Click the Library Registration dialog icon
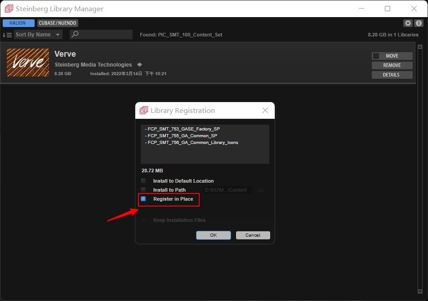Viewport: 428px width, 301px height. 144,110
